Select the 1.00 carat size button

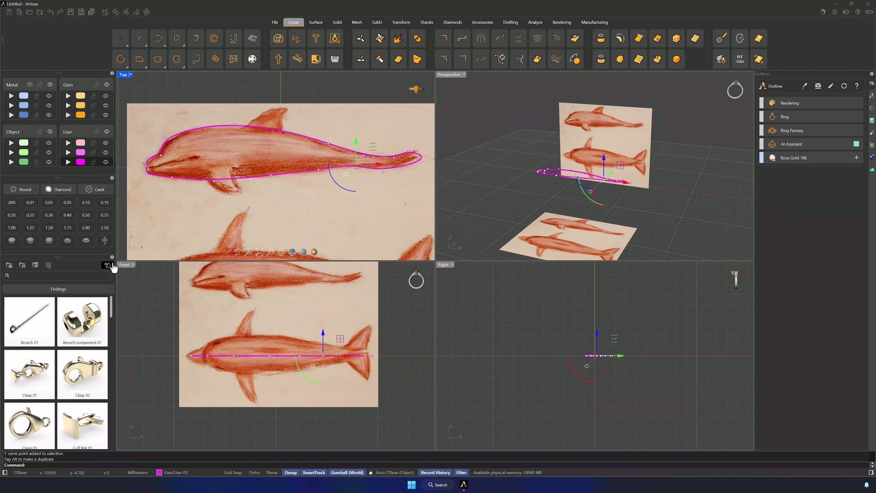12,228
